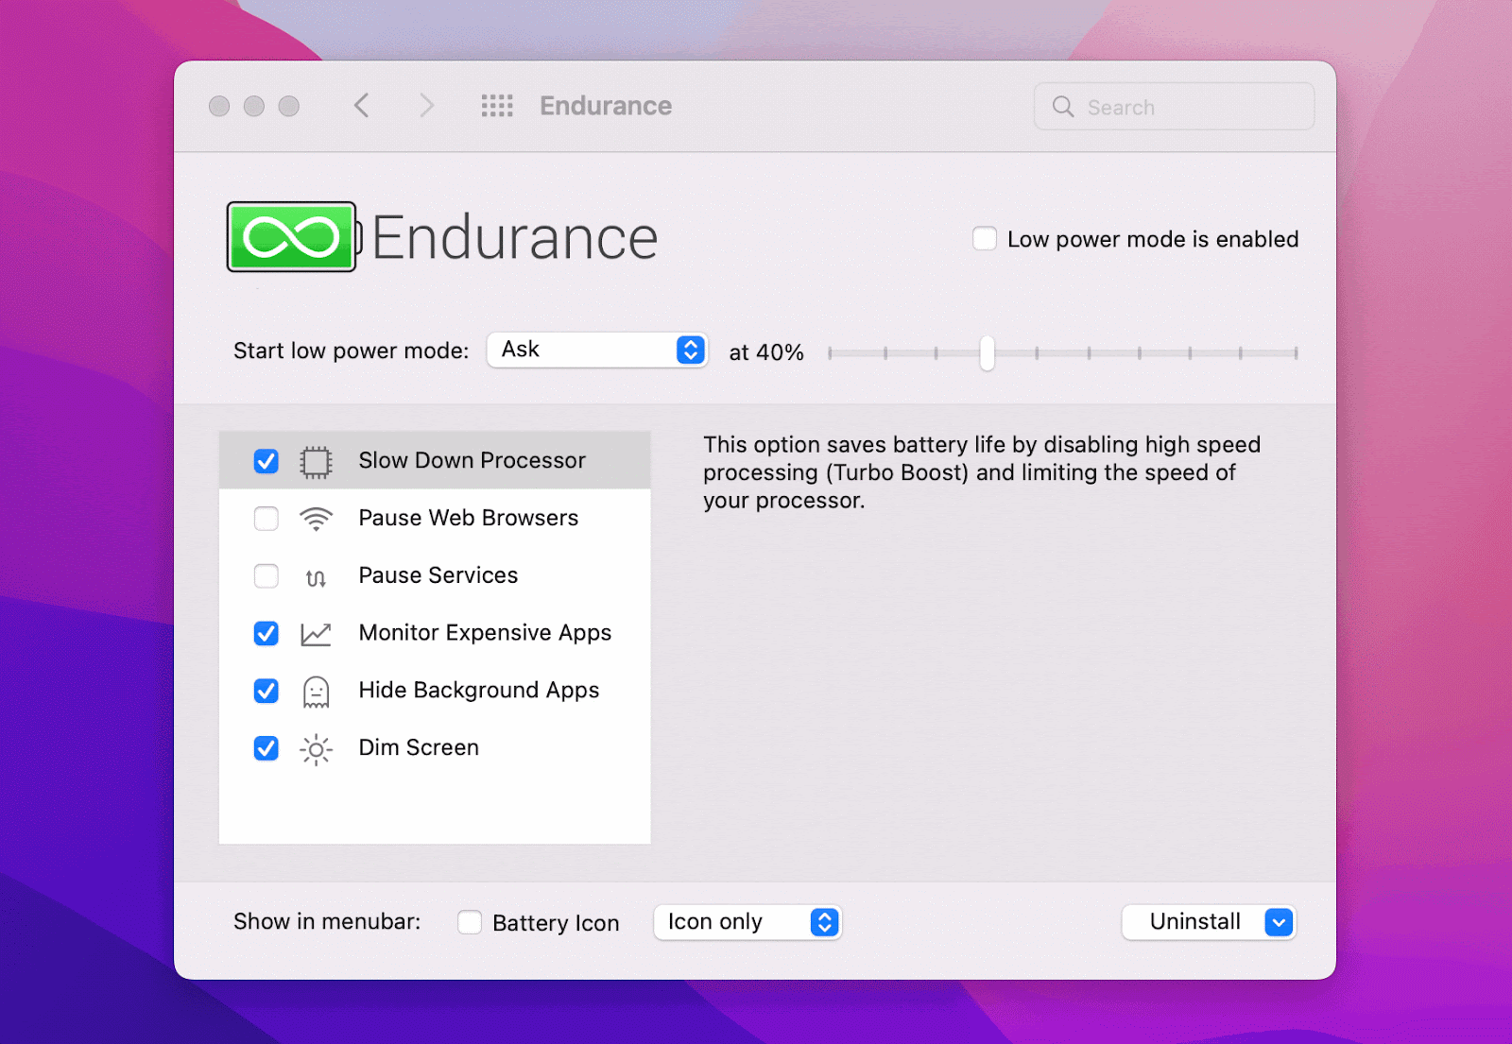Go back with the left chevron
Image resolution: width=1512 pixels, height=1044 pixels.
[x=361, y=106]
